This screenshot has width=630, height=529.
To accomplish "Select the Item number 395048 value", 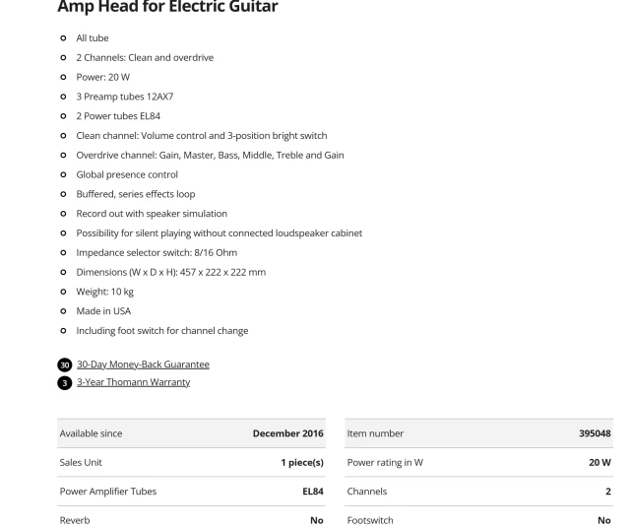I will [595, 433].
